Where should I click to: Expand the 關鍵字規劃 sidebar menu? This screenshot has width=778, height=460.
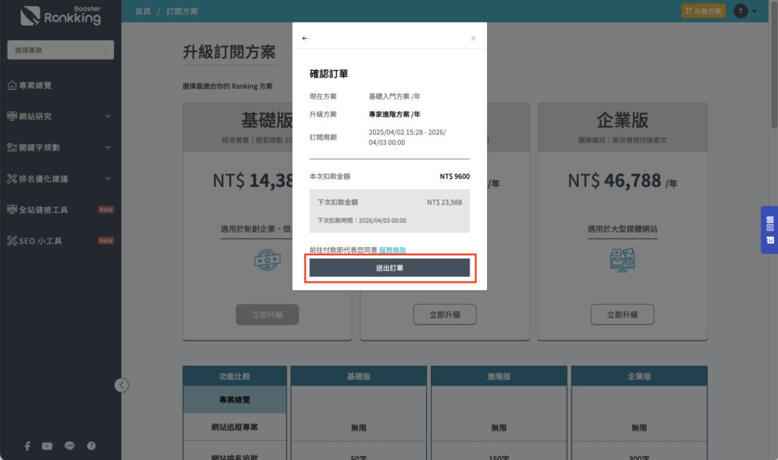60,148
